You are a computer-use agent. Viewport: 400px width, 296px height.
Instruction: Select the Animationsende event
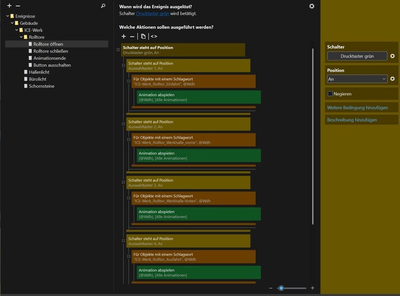(x=50, y=58)
